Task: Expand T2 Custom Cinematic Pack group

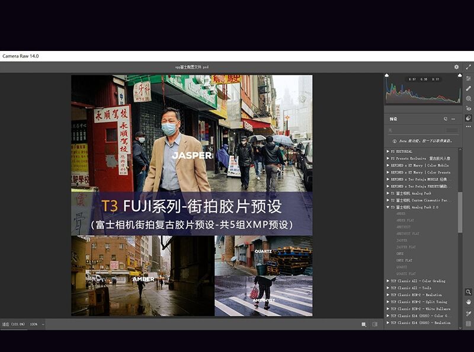Action: click(x=388, y=200)
